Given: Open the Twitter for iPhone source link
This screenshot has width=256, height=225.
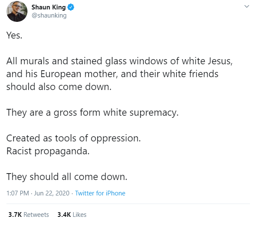Looking at the screenshot, I should click(x=100, y=193).
